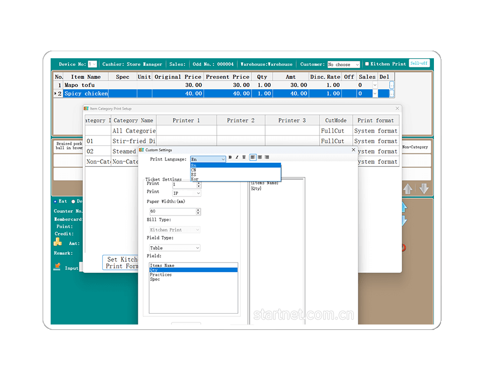Toggle underline text formatting
Screen dimensions: 490x392
244,157
